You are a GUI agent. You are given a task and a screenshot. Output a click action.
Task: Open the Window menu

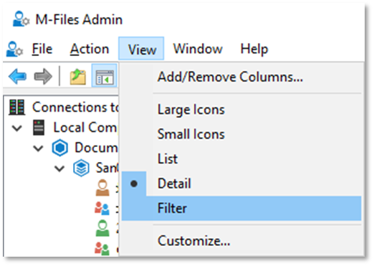(x=198, y=49)
